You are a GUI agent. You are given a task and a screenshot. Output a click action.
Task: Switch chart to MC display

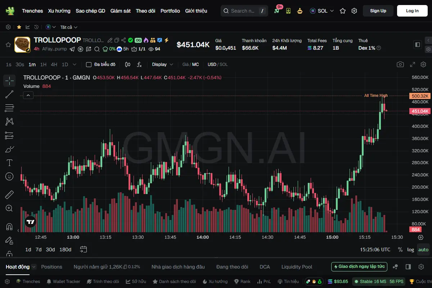coord(195,64)
